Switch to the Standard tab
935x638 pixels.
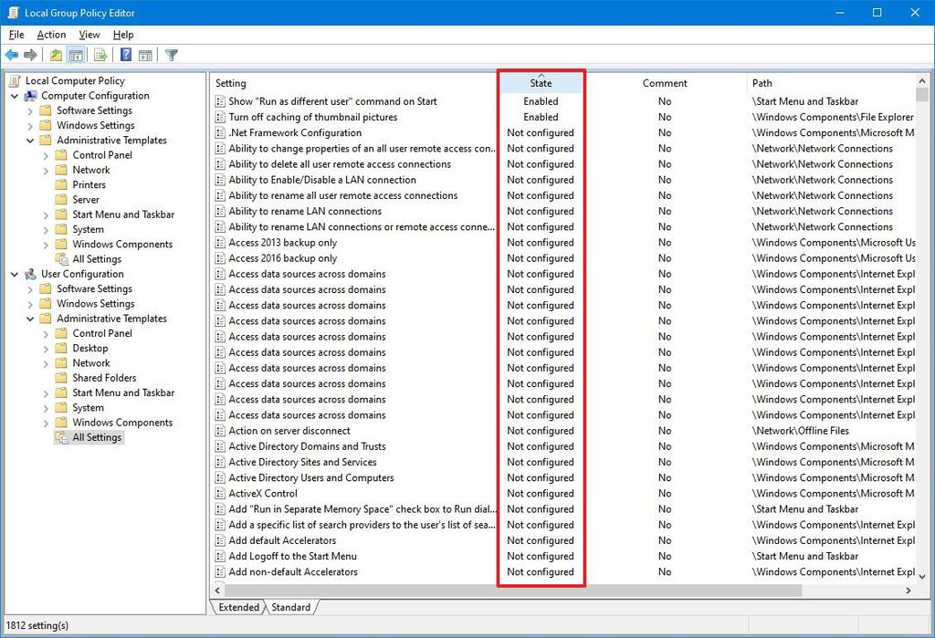(290, 607)
